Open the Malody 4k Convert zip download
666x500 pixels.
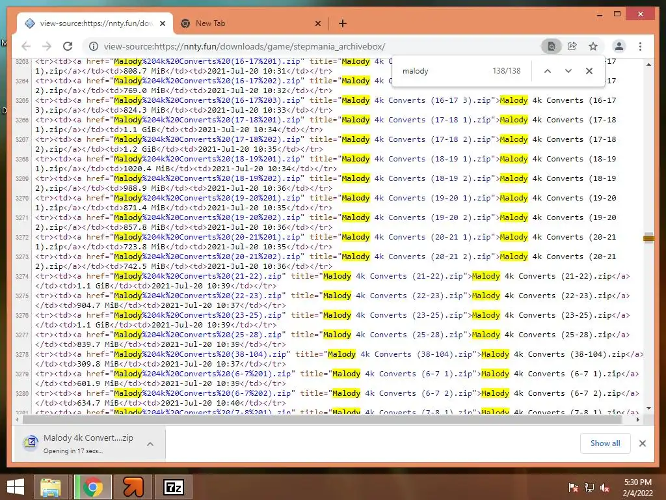(x=88, y=443)
